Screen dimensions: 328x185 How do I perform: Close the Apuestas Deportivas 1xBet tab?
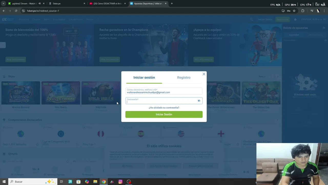(166, 4)
